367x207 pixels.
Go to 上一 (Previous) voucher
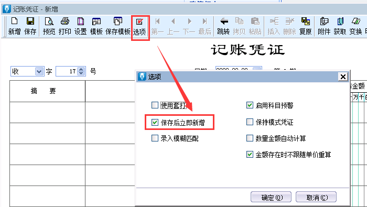pyautogui.click(x=173, y=26)
